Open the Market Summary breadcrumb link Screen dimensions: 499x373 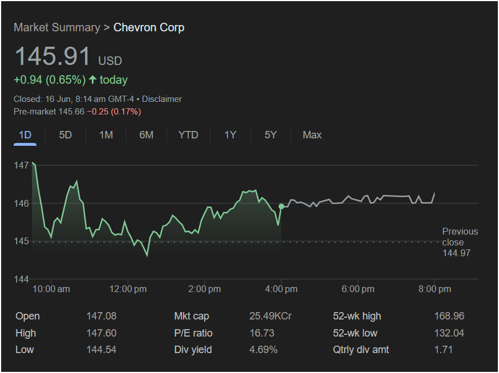point(57,27)
